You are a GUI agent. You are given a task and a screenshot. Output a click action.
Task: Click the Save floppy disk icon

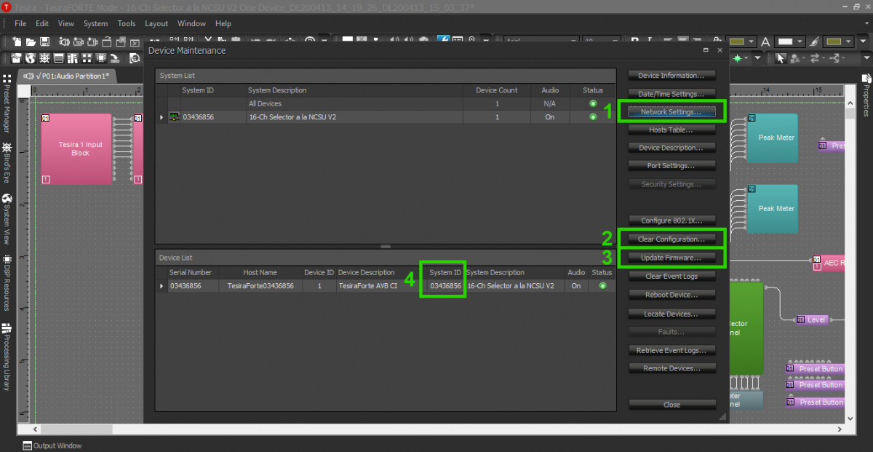44,41
